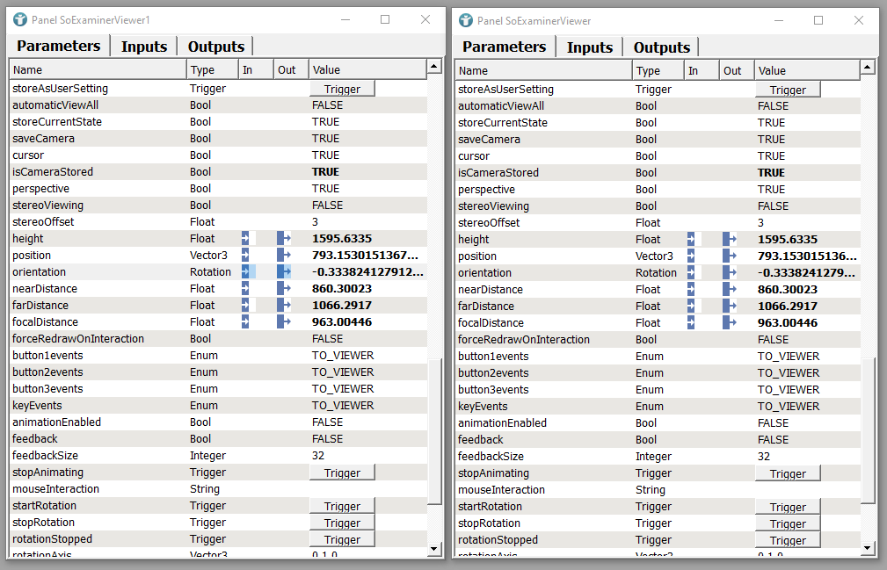The height and width of the screenshot is (570, 887).
Task: Toggle stereoViewing value in right panel
Action: (x=774, y=206)
